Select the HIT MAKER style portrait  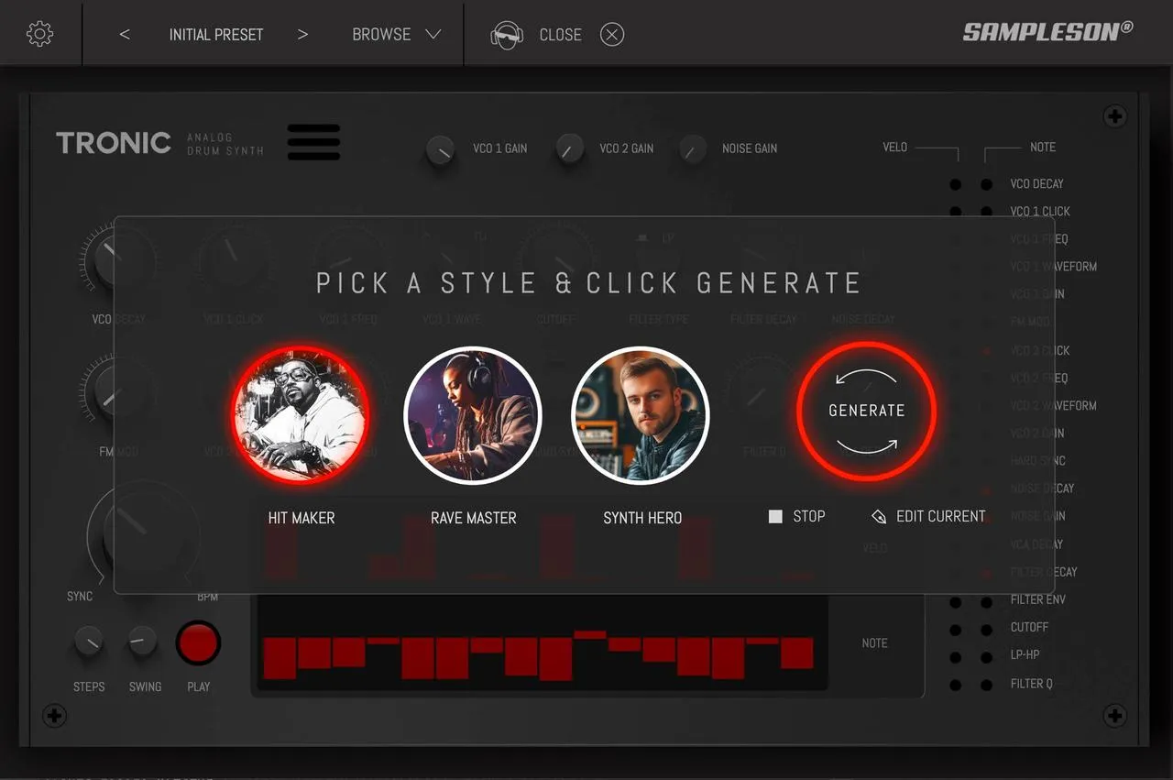coord(301,415)
